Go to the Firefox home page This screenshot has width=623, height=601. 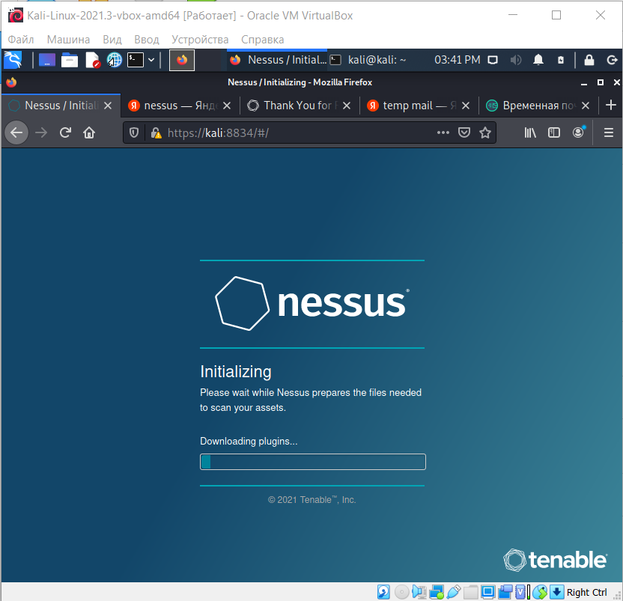click(x=89, y=132)
